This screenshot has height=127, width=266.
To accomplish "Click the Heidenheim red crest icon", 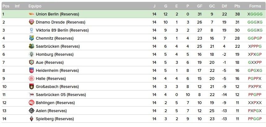I will pos(32,70).
